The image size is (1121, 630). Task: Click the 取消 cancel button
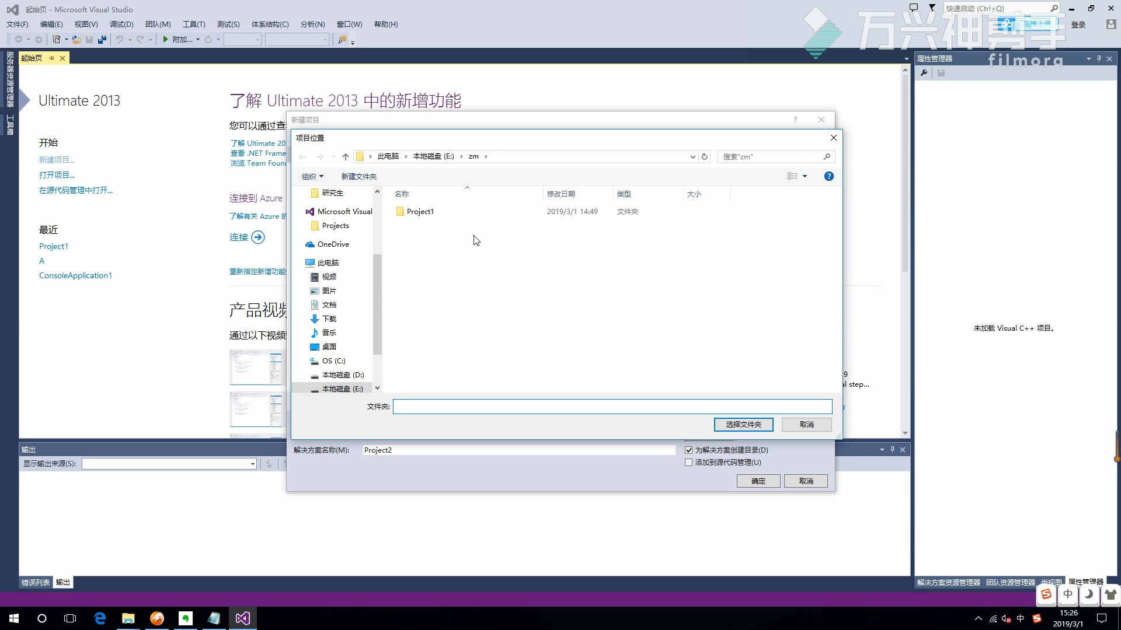(x=806, y=424)
